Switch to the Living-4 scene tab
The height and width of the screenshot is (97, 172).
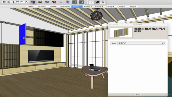(110, 6)
